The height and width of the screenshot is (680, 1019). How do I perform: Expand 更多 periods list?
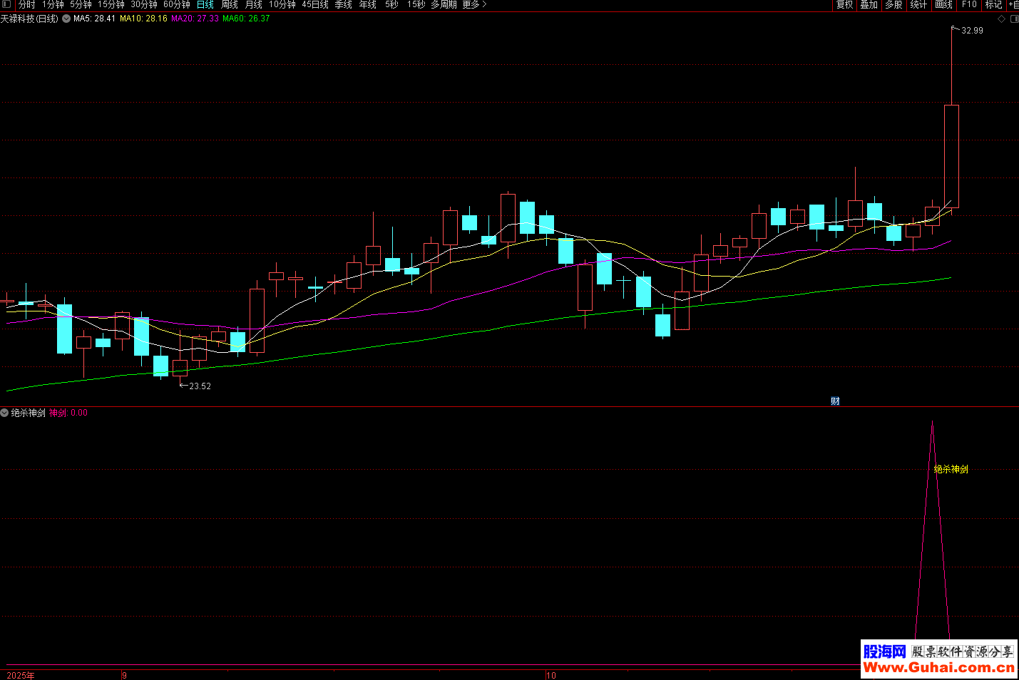pyautogui.click(x=474, y=5)
